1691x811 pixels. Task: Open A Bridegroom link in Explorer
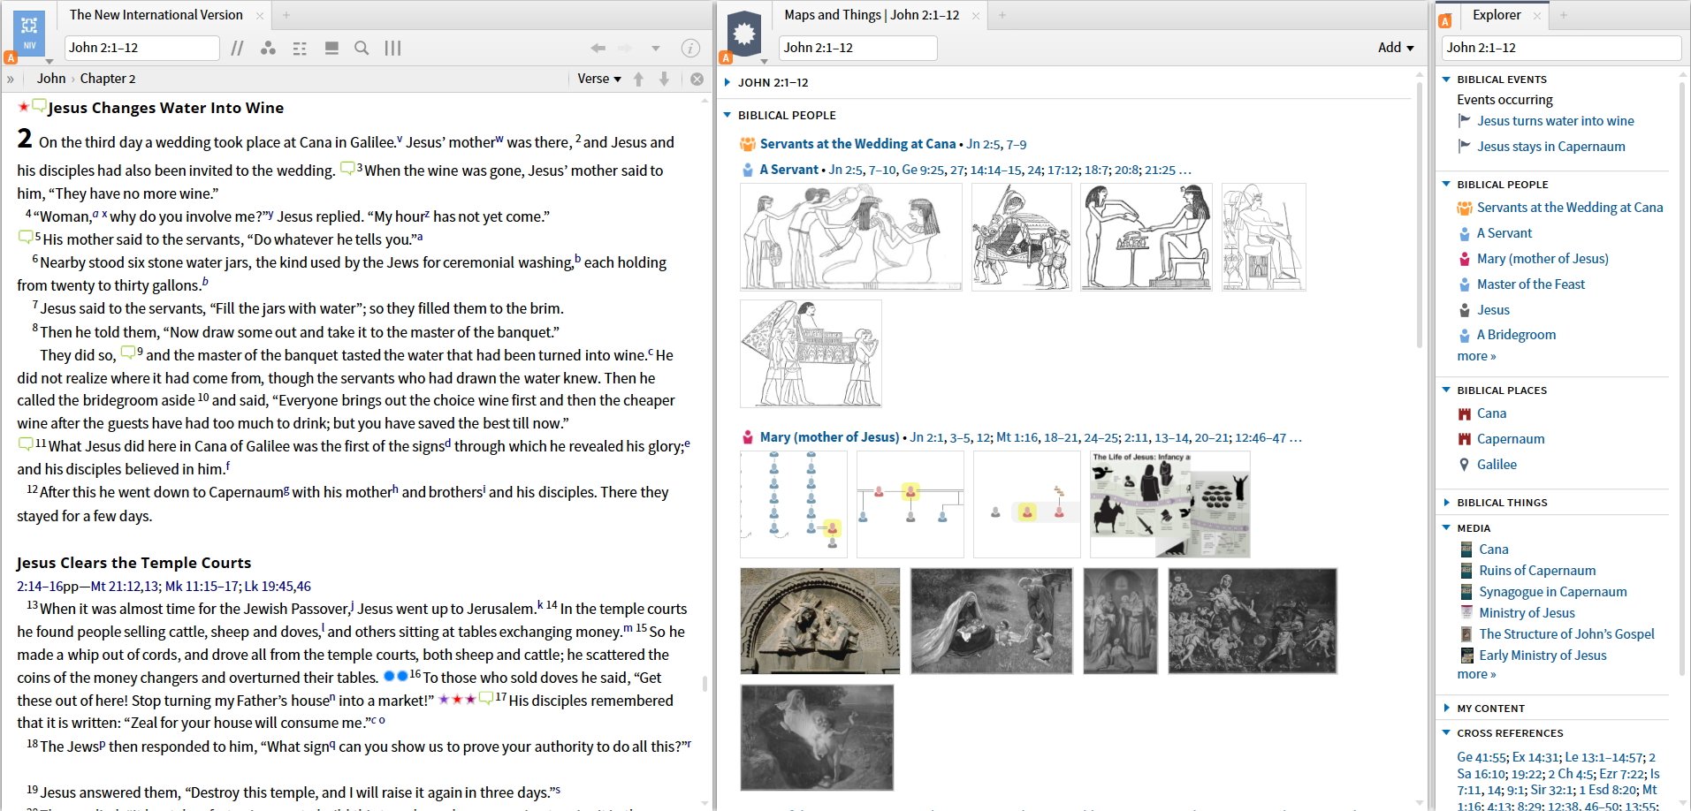pos(1516,335)
